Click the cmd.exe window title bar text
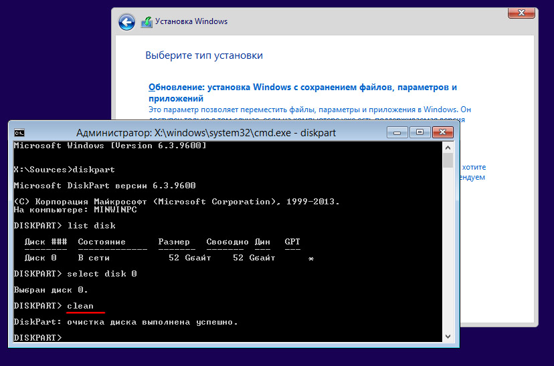Viewport: 554px width, 366px height. click(206, 133)
